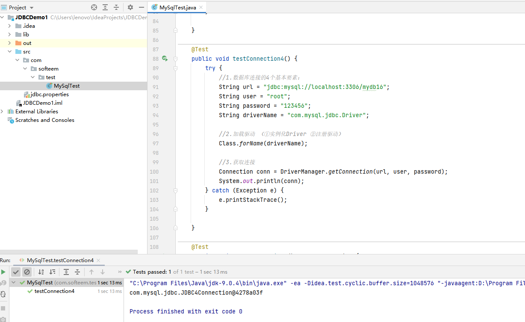Collapse the src folder

coord(9,52)
